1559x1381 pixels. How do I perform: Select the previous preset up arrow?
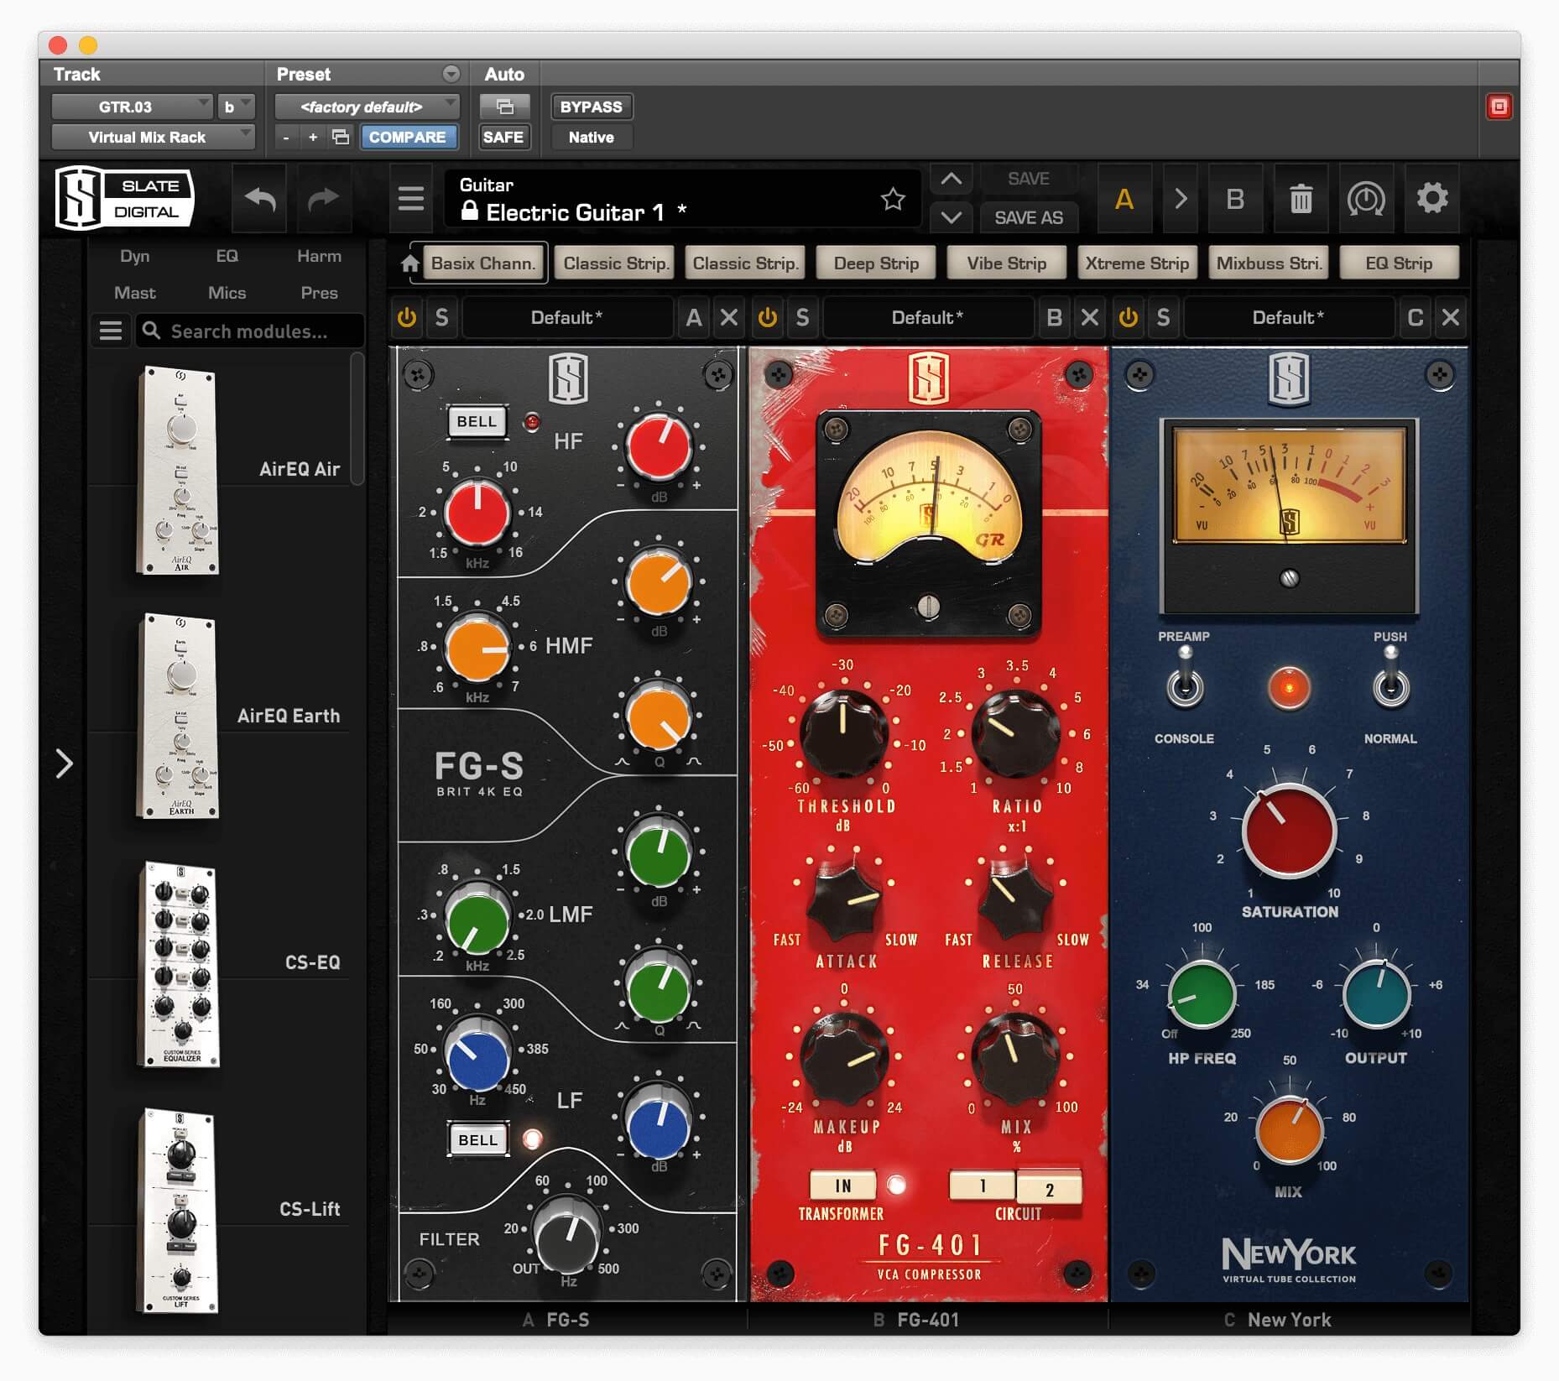tap(951, 178)
